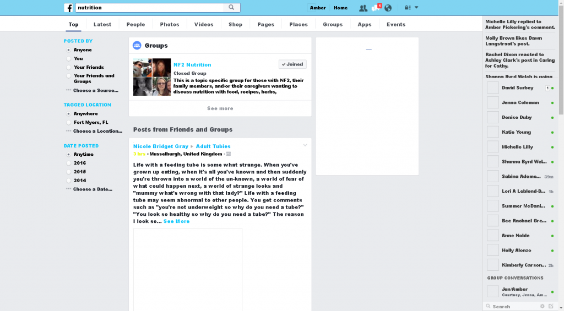This screenshot has width=564, height=311.
Task: Click the post privacy icon near Musselburgh
Action: tap(229, 154)
